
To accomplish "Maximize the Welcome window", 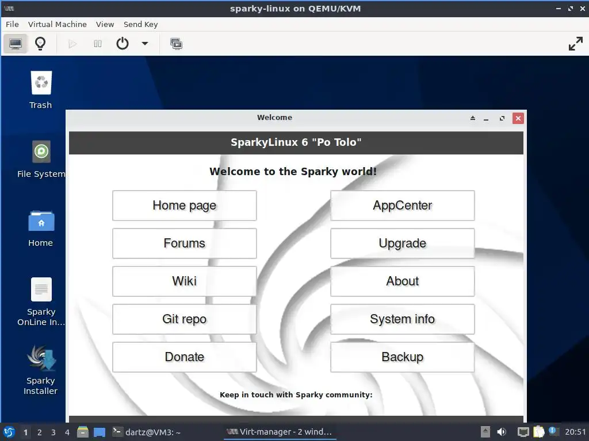I will 502,118.
